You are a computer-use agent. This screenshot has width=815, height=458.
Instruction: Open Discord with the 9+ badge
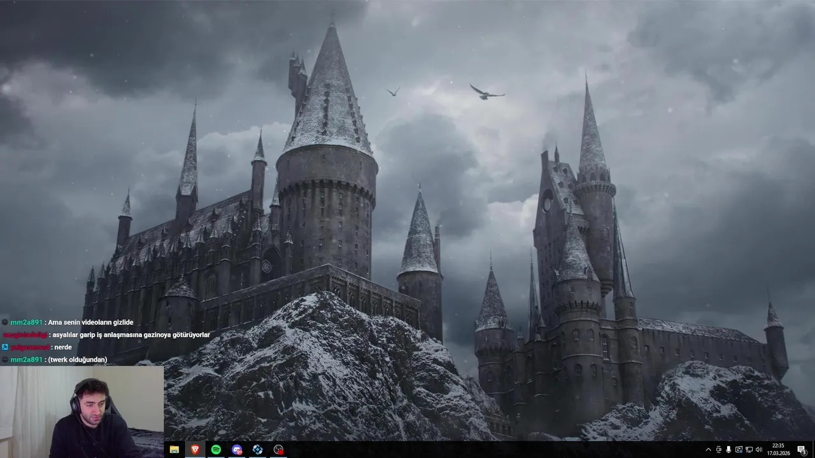pos(237,450)
